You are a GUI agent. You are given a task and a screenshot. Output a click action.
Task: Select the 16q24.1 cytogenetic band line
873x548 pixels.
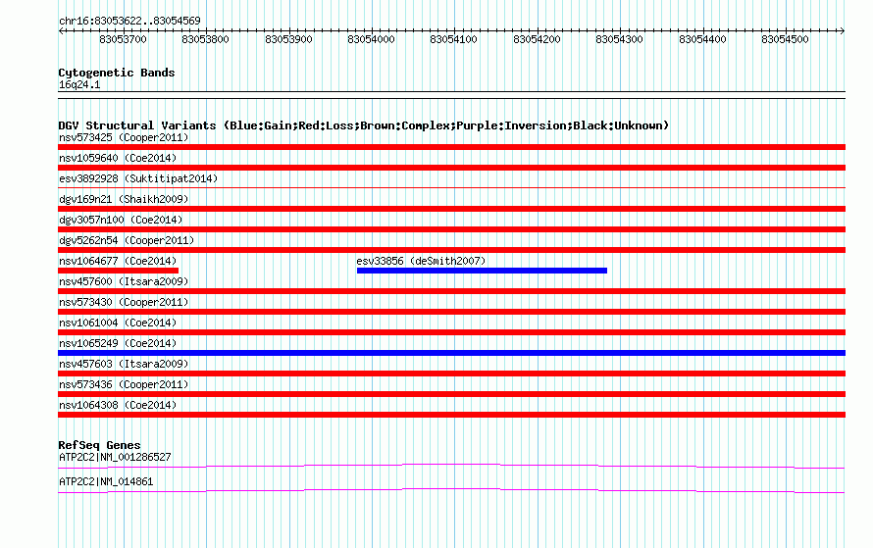click(x=451, y=95)
